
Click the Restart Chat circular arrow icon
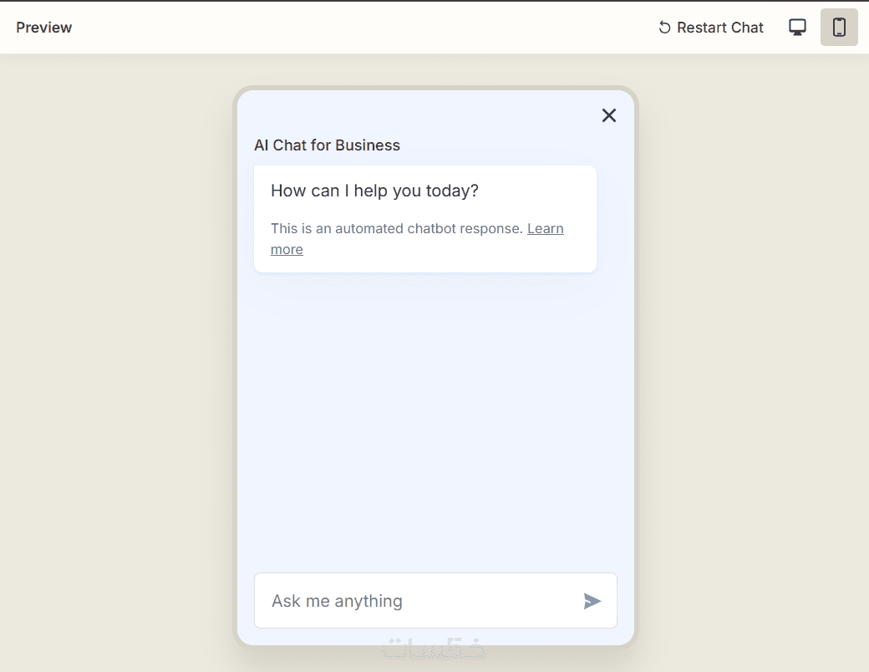coord(664,28)
